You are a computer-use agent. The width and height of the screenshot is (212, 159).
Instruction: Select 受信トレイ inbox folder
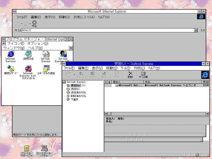tap(76, 85)
